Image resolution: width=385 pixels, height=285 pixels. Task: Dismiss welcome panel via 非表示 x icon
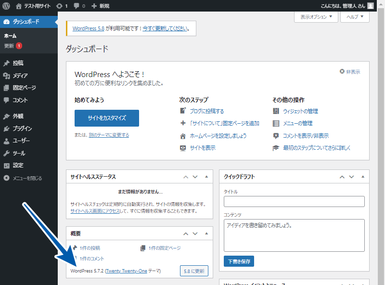[342, 72]
